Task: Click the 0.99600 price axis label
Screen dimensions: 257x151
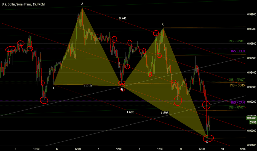Action: point(251,44)
